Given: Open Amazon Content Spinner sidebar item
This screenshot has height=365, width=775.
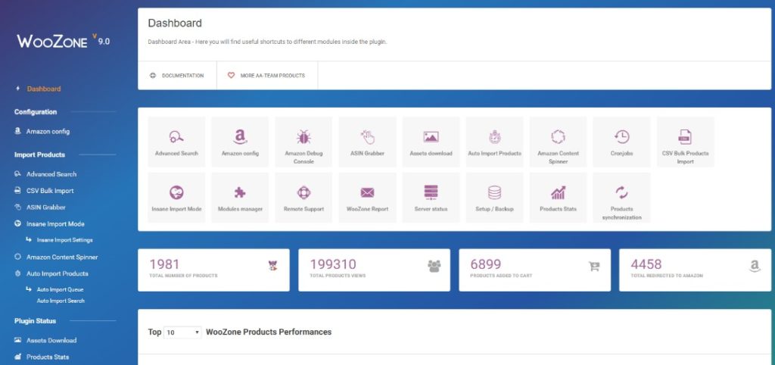Looking at the screenshot, I should (62, 257).
